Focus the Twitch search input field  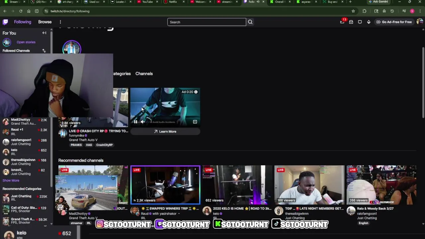click(x=207, y=22)
